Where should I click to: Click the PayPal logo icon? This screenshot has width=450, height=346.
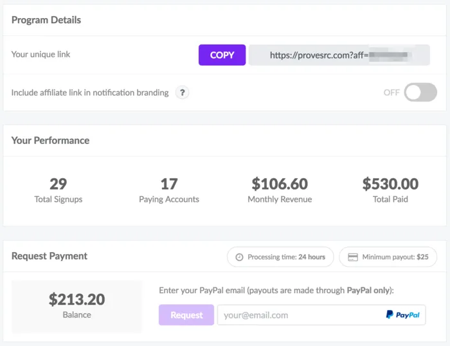[402, 314]
